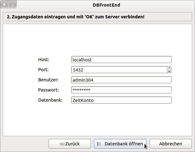Click the step 2 Zugangsdaten instruction header
The height and width of the screenshot is (152, 195).
coord(76,16)
